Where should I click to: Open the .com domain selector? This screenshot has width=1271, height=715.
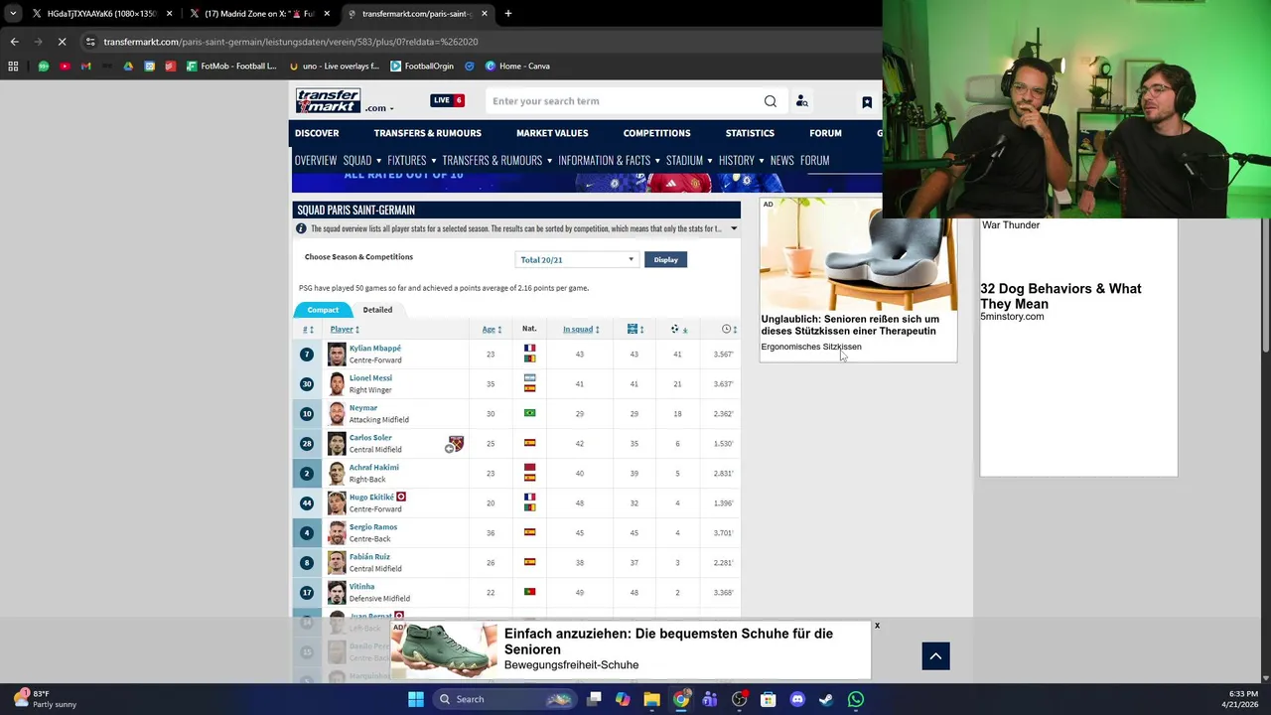coord(379,108)
